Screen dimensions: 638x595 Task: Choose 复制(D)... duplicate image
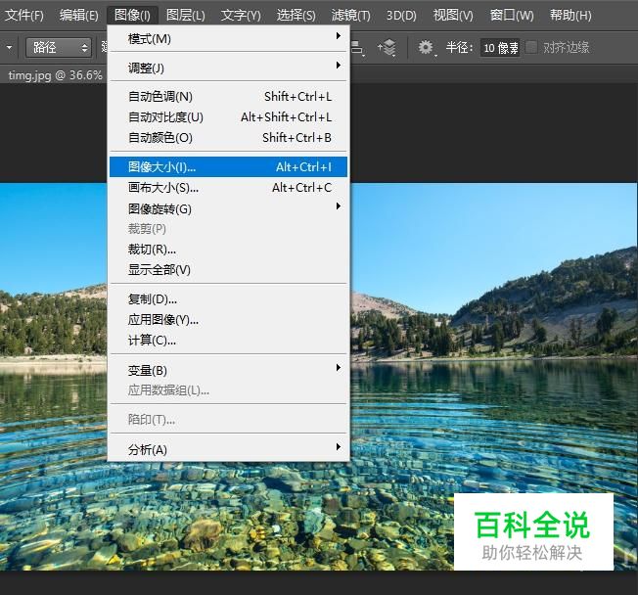pyautogui.click(x=228, y=299)
